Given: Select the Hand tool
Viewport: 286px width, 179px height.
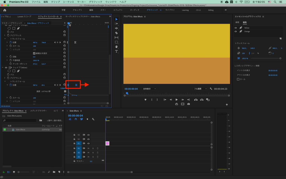Looking at the screenshot, I should point(116,47).
